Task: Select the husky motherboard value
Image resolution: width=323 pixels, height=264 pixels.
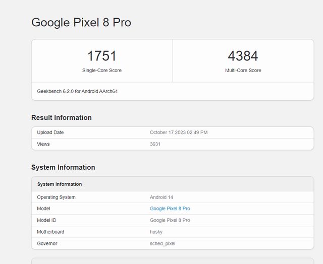Action: tap(156, 232)
